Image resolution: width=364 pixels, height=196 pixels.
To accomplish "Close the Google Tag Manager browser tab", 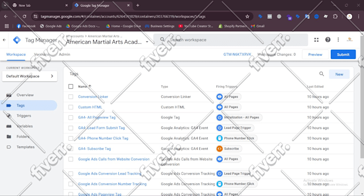I will [x=128, y=5].
